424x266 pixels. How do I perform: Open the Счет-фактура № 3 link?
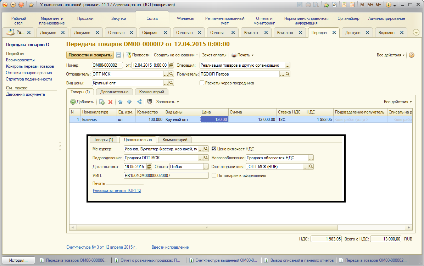(x=101, y=247)
